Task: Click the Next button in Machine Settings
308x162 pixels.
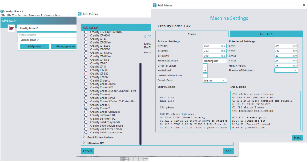Action: pyautogui.click(x=297, y=137)
